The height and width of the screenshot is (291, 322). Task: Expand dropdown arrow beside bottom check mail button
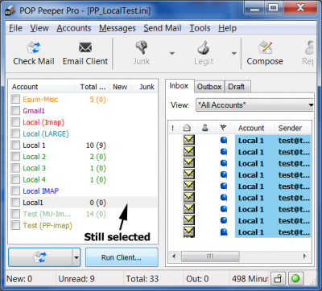click(76, 257)
